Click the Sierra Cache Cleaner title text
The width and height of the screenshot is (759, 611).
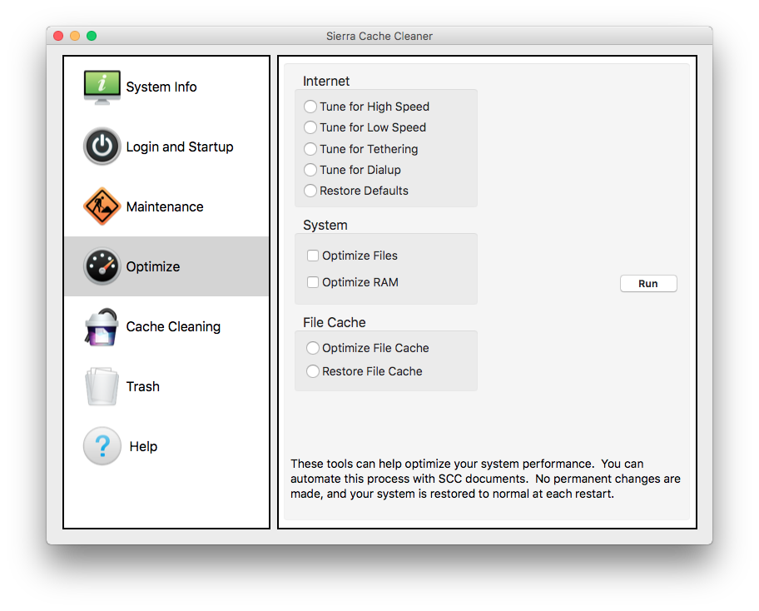(x=379, y=37)
